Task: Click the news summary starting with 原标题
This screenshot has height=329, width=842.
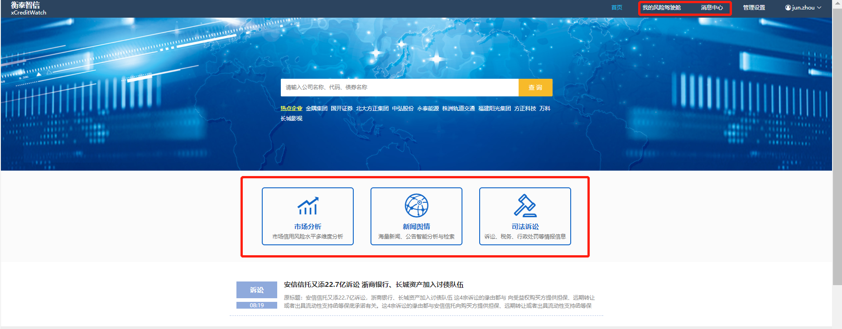Action: 439,302
